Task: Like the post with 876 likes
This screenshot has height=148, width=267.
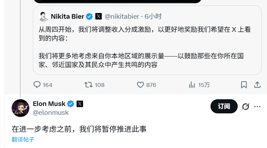Action: click(141, 85)
